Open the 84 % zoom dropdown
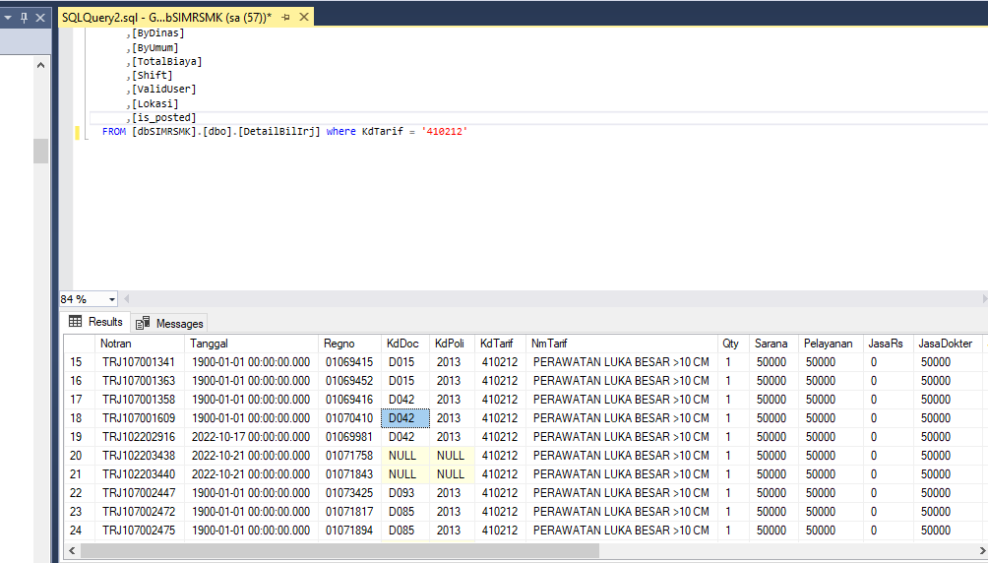 111,299
